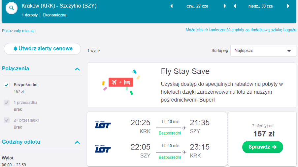
Task: Go to previous departure date arrow
Action: [x=171, y=6]
